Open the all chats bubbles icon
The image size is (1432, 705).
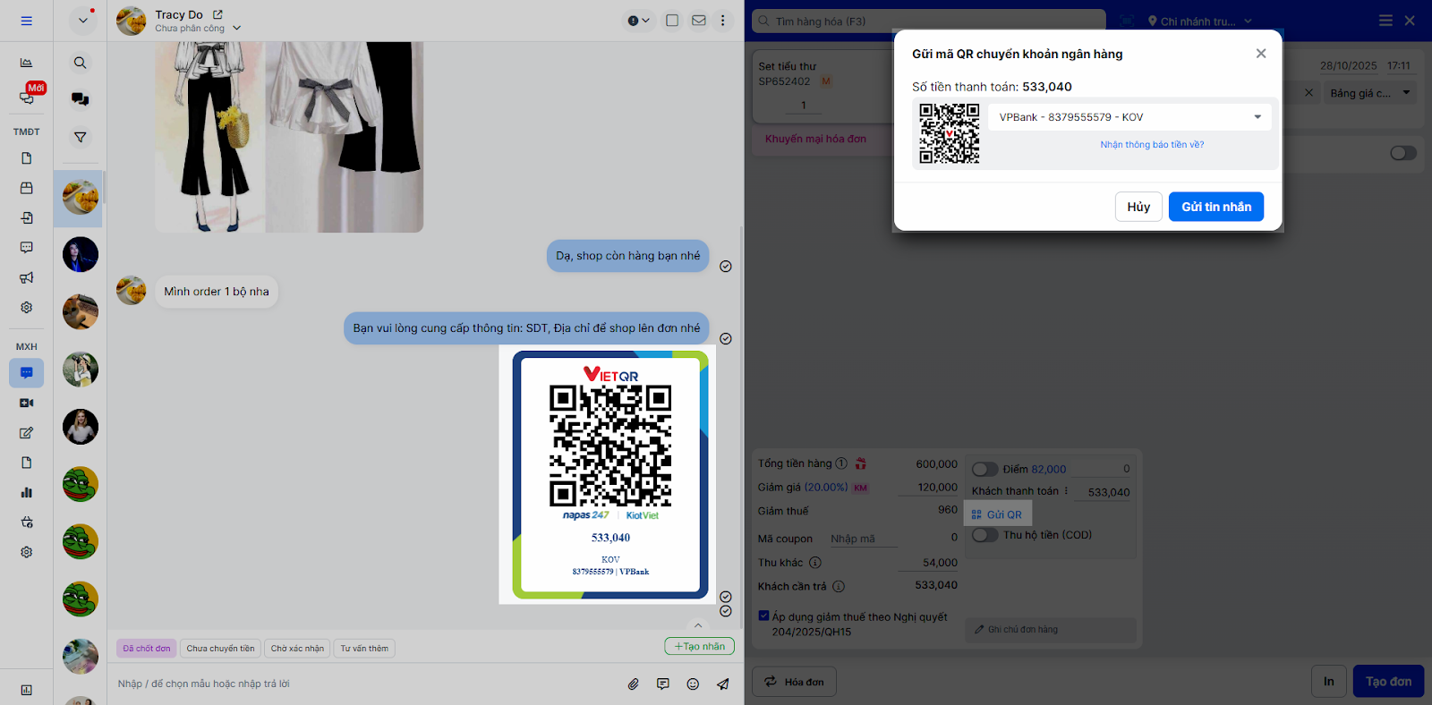tap(81, 99)
